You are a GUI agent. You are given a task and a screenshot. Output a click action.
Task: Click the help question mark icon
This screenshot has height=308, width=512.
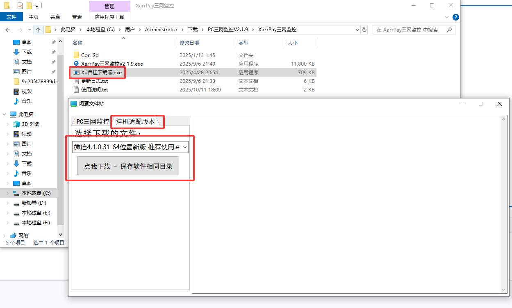[x=455, y=17]
